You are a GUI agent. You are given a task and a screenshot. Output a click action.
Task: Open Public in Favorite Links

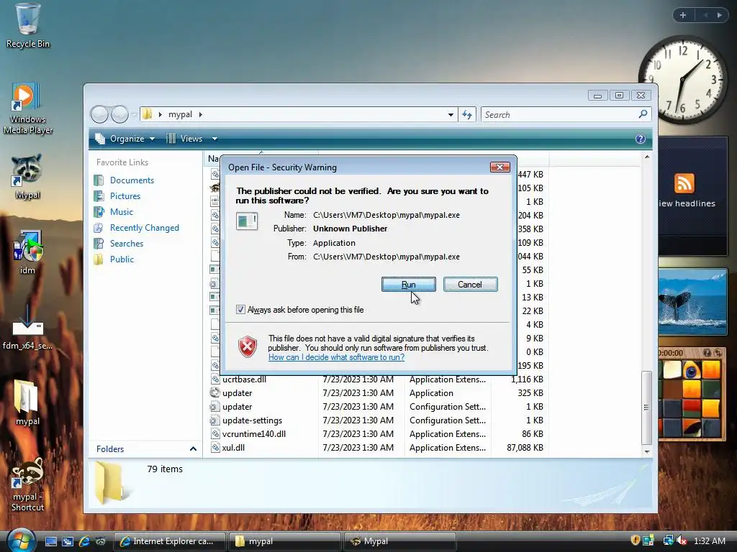[x=122, y=259]
